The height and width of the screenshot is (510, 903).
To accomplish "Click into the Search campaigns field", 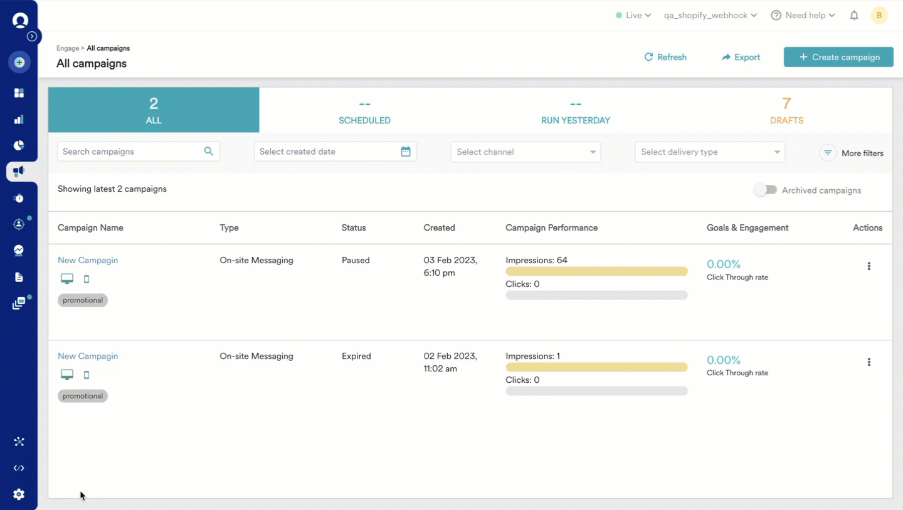I will tap(132, 152).
